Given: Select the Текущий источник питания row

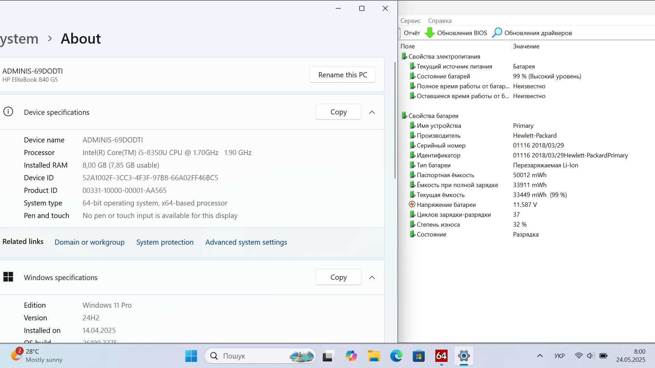Looking at the screenshot, I should 526,66.
